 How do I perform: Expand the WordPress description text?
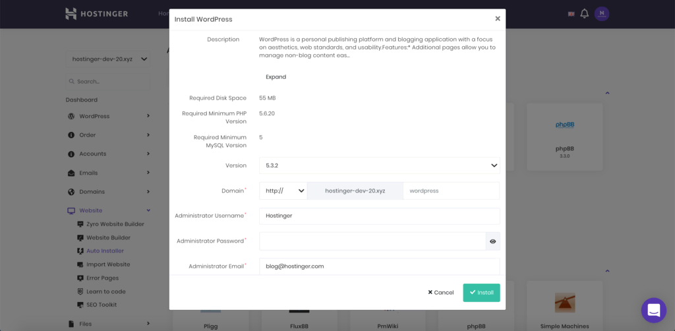click(276, 77)
